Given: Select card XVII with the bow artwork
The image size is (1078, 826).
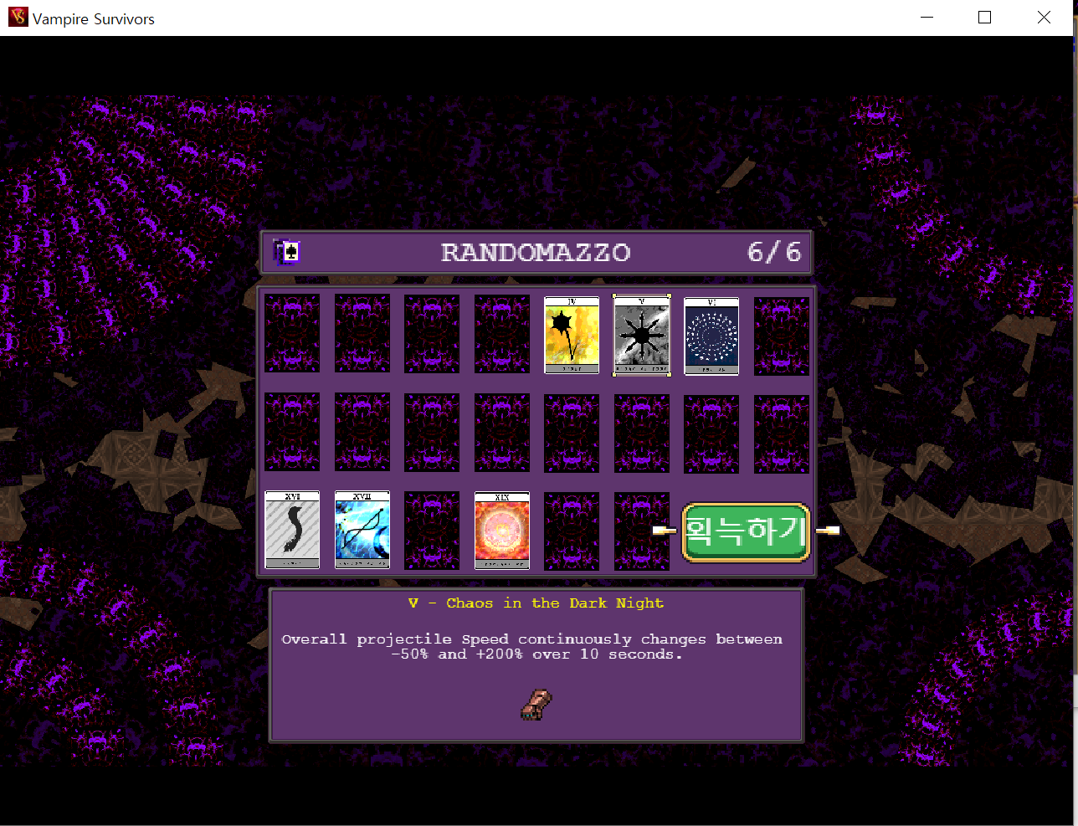Looking at the screenshot, I should pos(362,530).
